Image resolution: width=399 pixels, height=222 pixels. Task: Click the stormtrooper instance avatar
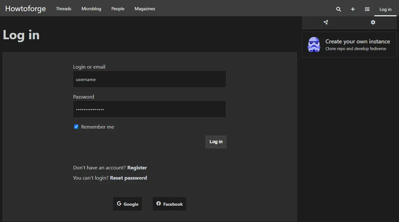tap(314, 44)
